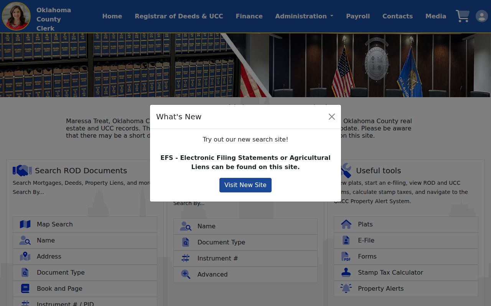The image size is (491, 306).
Task: Click the County Clerk portrait logo
Action: click(x=16, y=16)
